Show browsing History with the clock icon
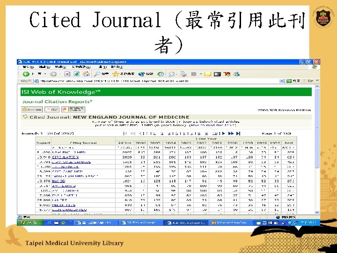Image resolution: width=337 pixels, height=253 pixels. coord(161,74)
